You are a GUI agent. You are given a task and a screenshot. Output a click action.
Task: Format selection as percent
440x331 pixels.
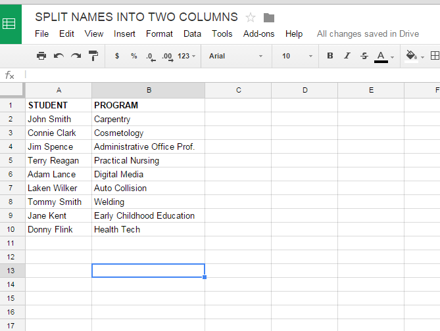click(134, 56)
